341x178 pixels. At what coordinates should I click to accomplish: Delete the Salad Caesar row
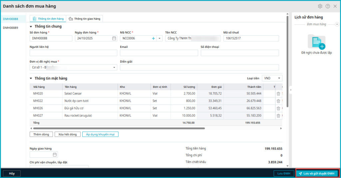pyautogui.click(x=278, y=94)
